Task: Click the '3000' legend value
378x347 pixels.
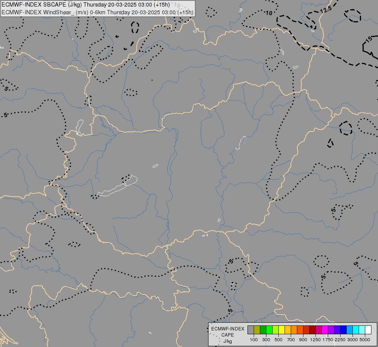Action: [x=353, y=340]
